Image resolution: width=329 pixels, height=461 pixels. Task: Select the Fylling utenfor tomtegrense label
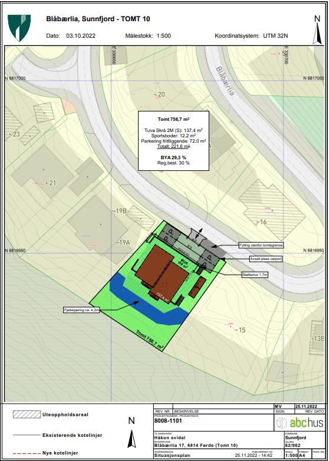tap(261, 245)
